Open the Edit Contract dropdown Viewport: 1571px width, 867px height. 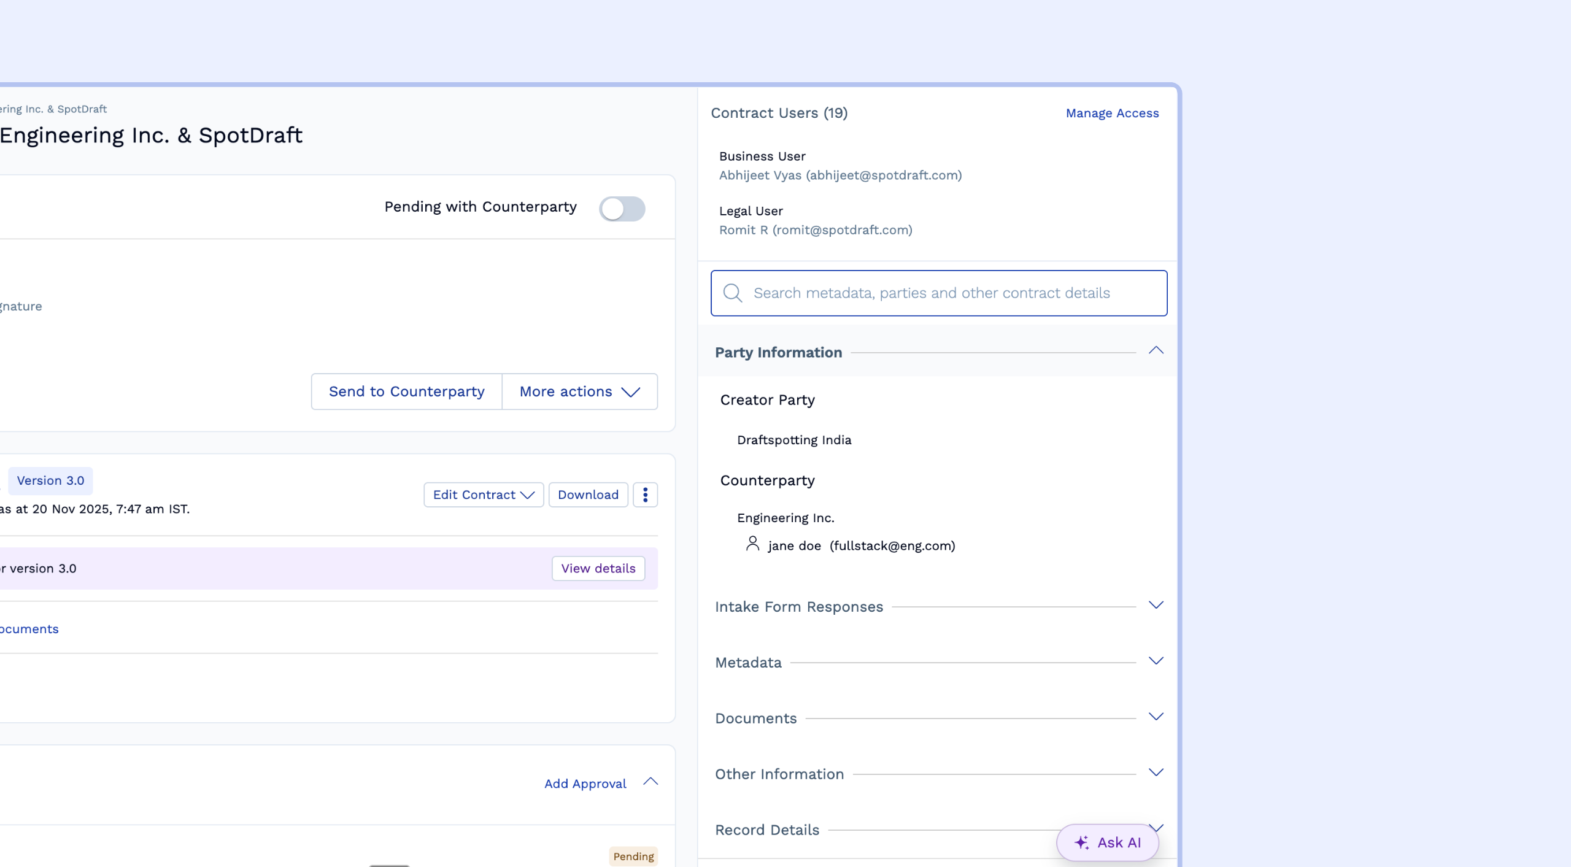click(x=483, y=495)
